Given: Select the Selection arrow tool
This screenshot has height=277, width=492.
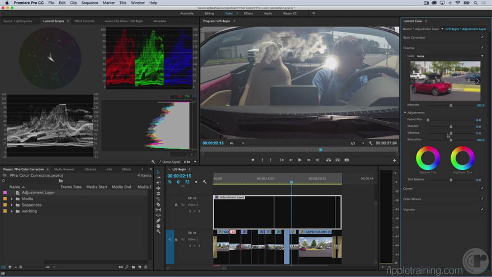Looking at the screenshot, I should pos(158,172).
